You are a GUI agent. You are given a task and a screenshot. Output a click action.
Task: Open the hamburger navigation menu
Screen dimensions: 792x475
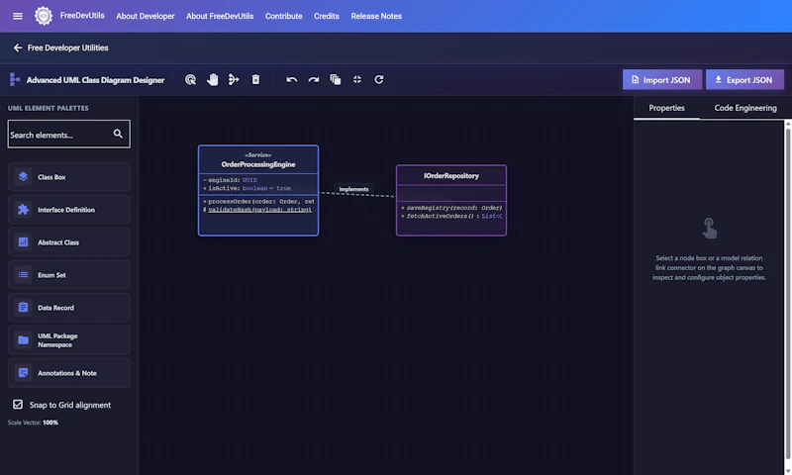(18, 16)
